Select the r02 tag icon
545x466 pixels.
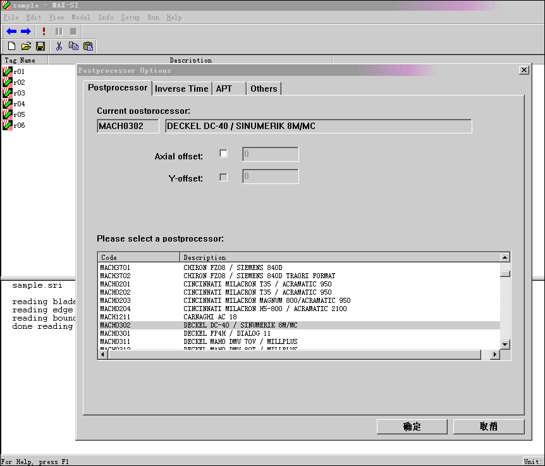[8, 82]
